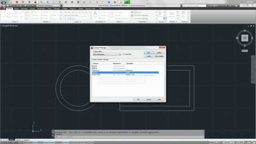Click the TOP face of the ViewCube
The width and height of the screenshot is (256, 144).
(245, 38)
